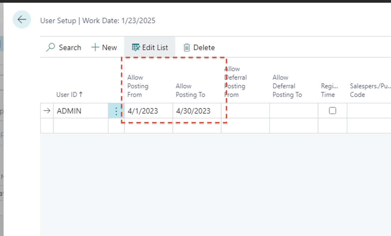391x236 pixels.
Task: Click ADMIN's empty Allow Deferral Posting From cell
Action: click(x=245, y=111)
